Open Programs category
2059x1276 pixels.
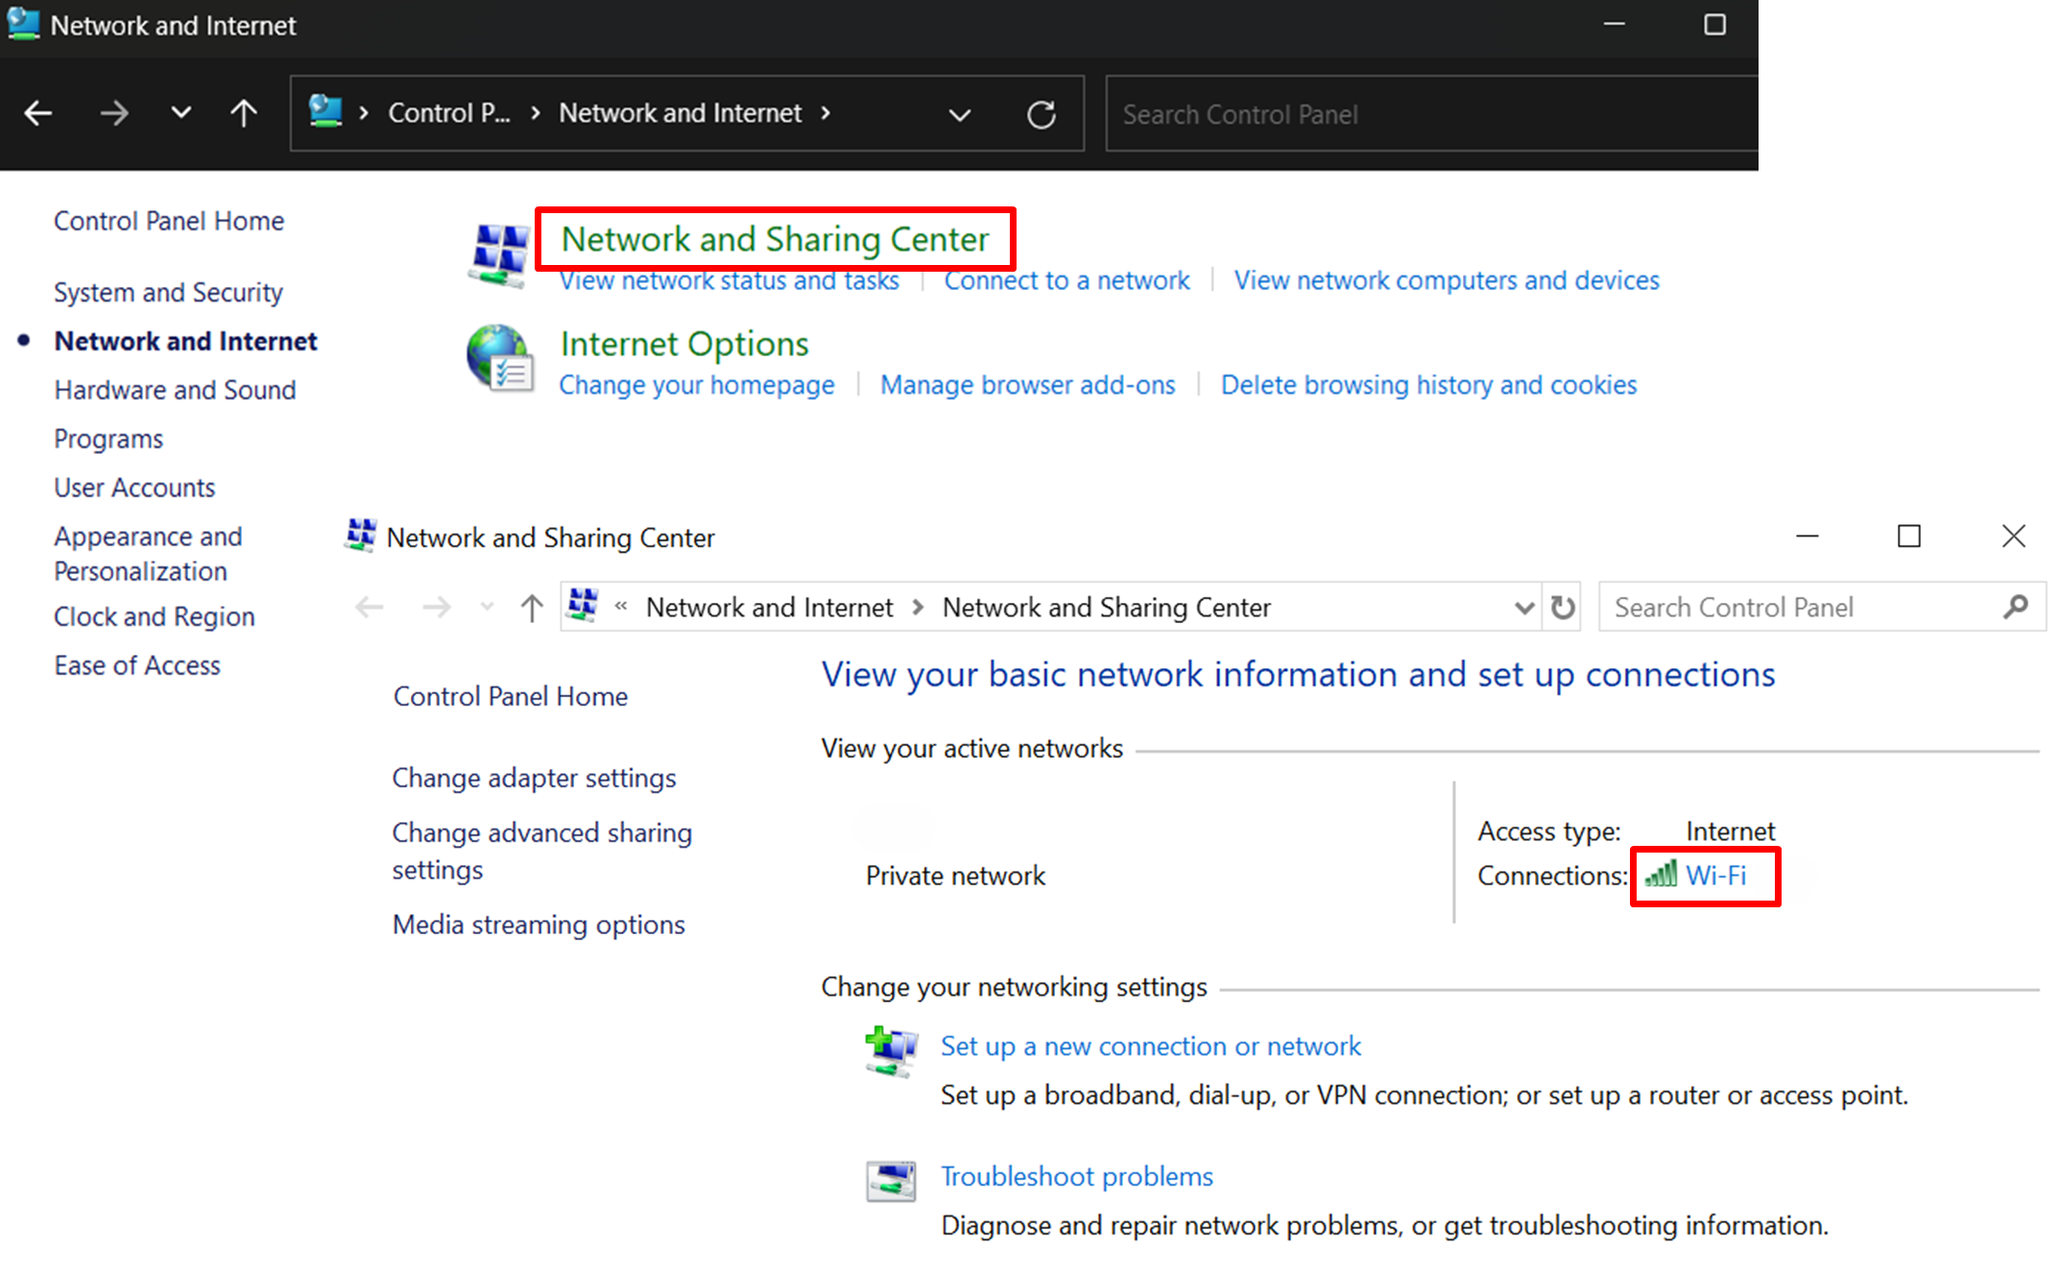108,439
